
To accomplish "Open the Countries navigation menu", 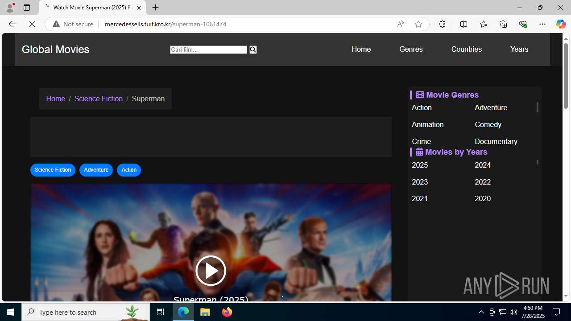I will click(466, 49).
